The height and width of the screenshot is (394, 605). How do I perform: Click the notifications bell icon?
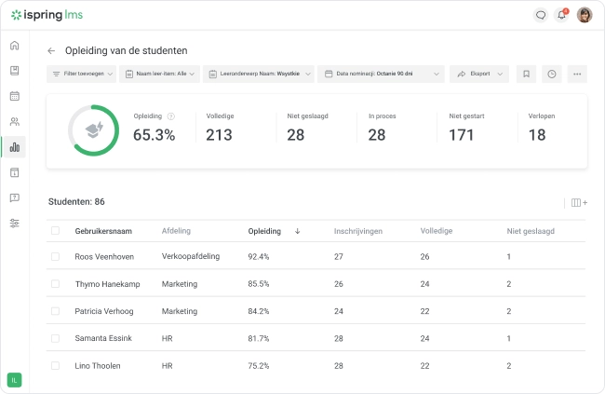coord(562,15)
